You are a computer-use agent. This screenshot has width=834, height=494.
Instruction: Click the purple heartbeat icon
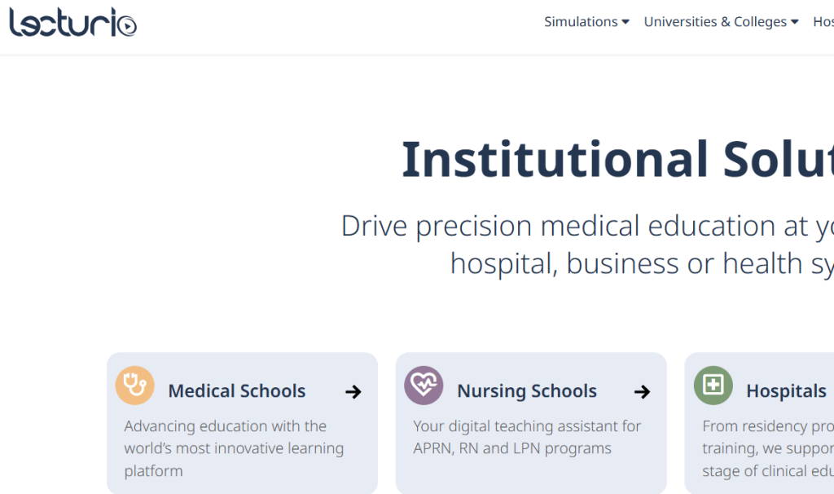pos(424,386)
